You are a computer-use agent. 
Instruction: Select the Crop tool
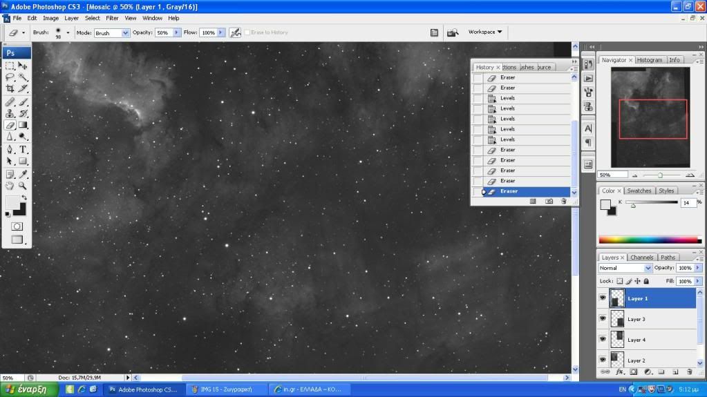coord(10,88)
